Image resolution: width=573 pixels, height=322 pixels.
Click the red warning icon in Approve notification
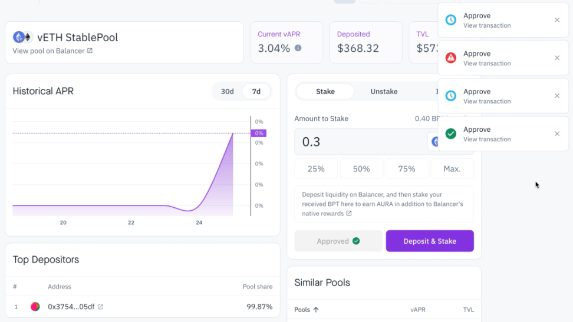click(x=450, y=58)
